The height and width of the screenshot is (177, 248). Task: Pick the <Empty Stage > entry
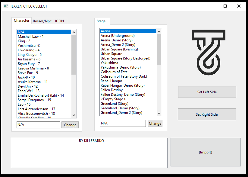pos(128,99)
